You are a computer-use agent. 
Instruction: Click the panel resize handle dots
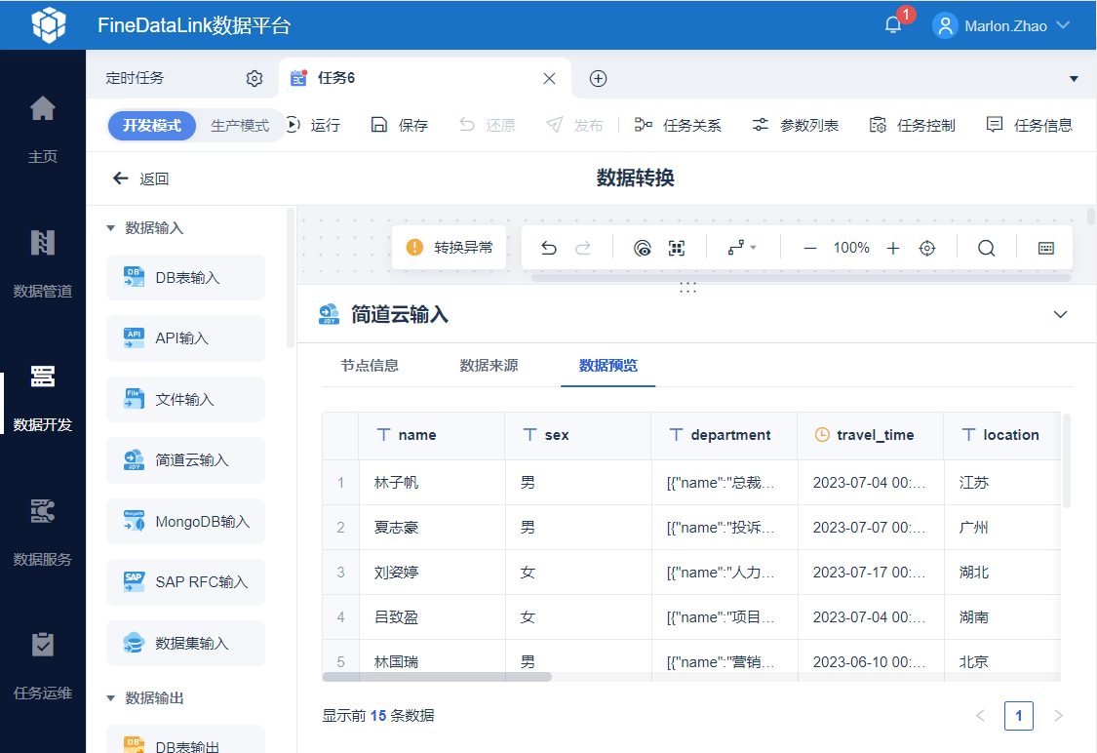pyautogui.click(x=687, y=288)
